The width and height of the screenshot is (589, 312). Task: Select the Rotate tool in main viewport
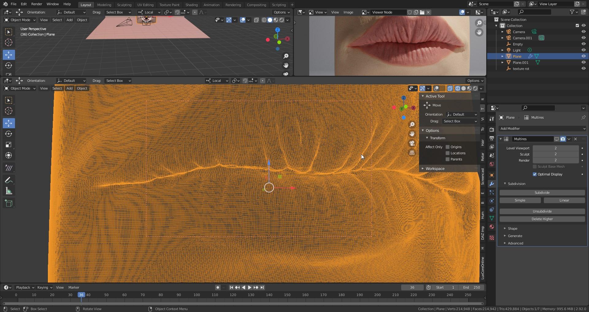tap(9, 134)
